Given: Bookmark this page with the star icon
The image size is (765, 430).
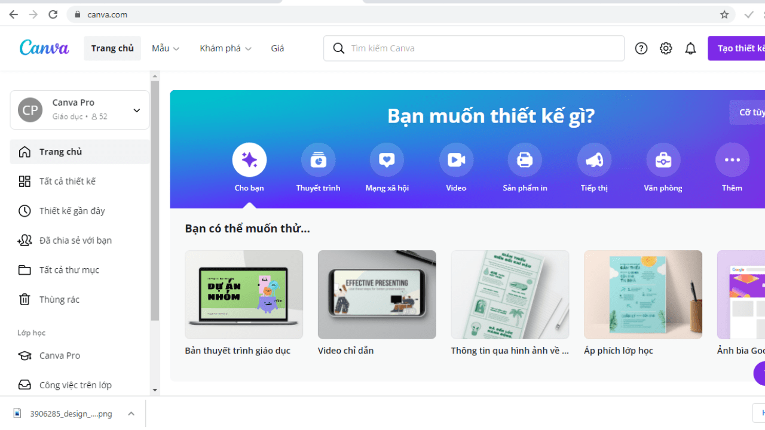Looking at the screenshot, I should 724,14.
